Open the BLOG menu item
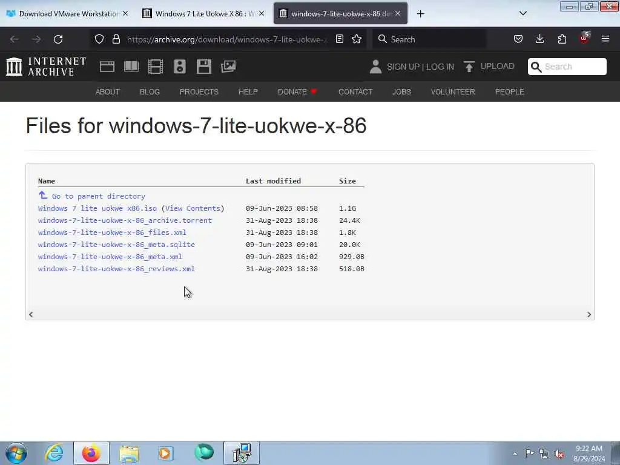 click(x=150, y=92)
